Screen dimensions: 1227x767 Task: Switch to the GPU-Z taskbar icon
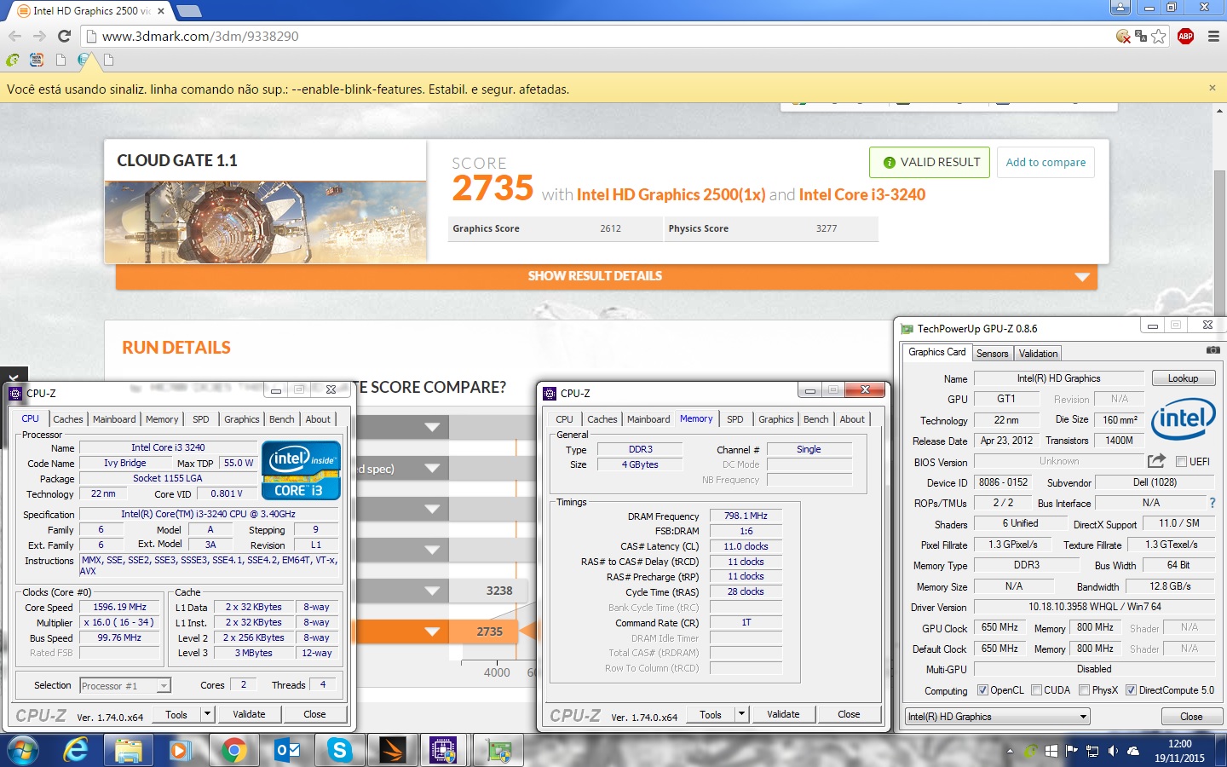498,750
